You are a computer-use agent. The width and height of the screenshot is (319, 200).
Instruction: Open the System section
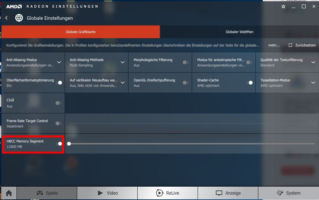[x=288, y=193]
